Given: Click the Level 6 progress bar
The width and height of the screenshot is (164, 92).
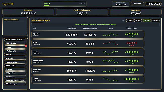Looking at the screenshot, I should (x=64, y=5).
